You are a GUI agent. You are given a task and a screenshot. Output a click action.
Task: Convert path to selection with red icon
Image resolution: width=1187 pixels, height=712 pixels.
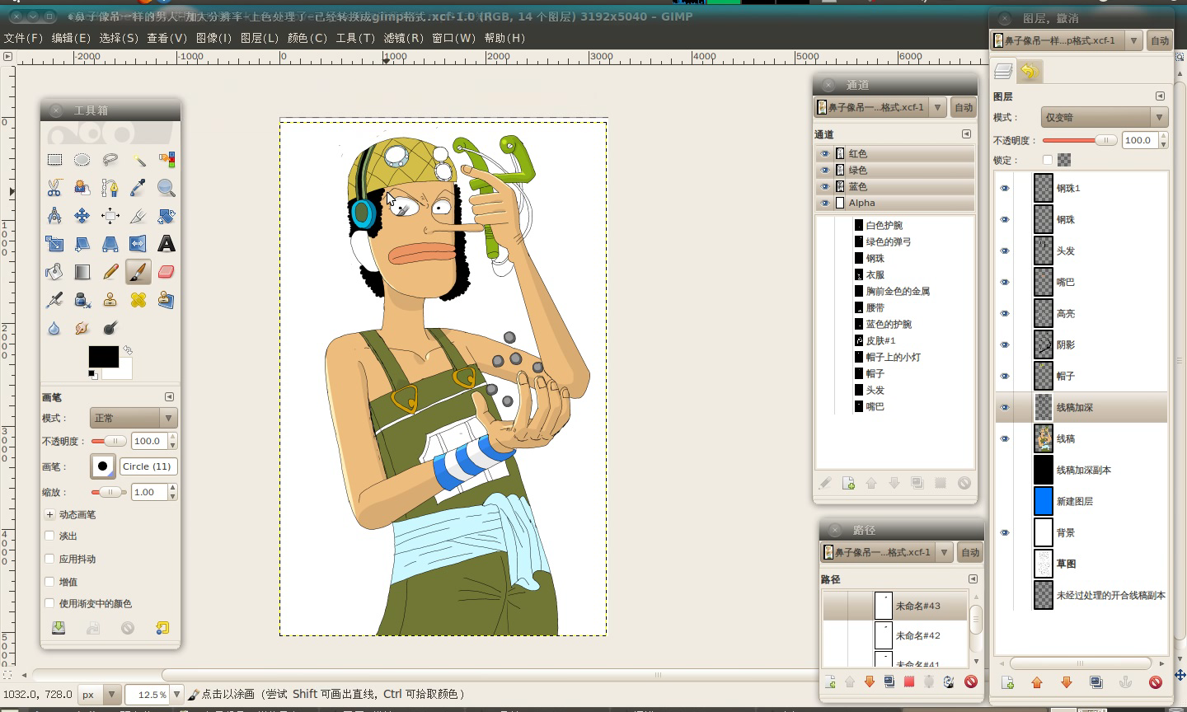909,682
